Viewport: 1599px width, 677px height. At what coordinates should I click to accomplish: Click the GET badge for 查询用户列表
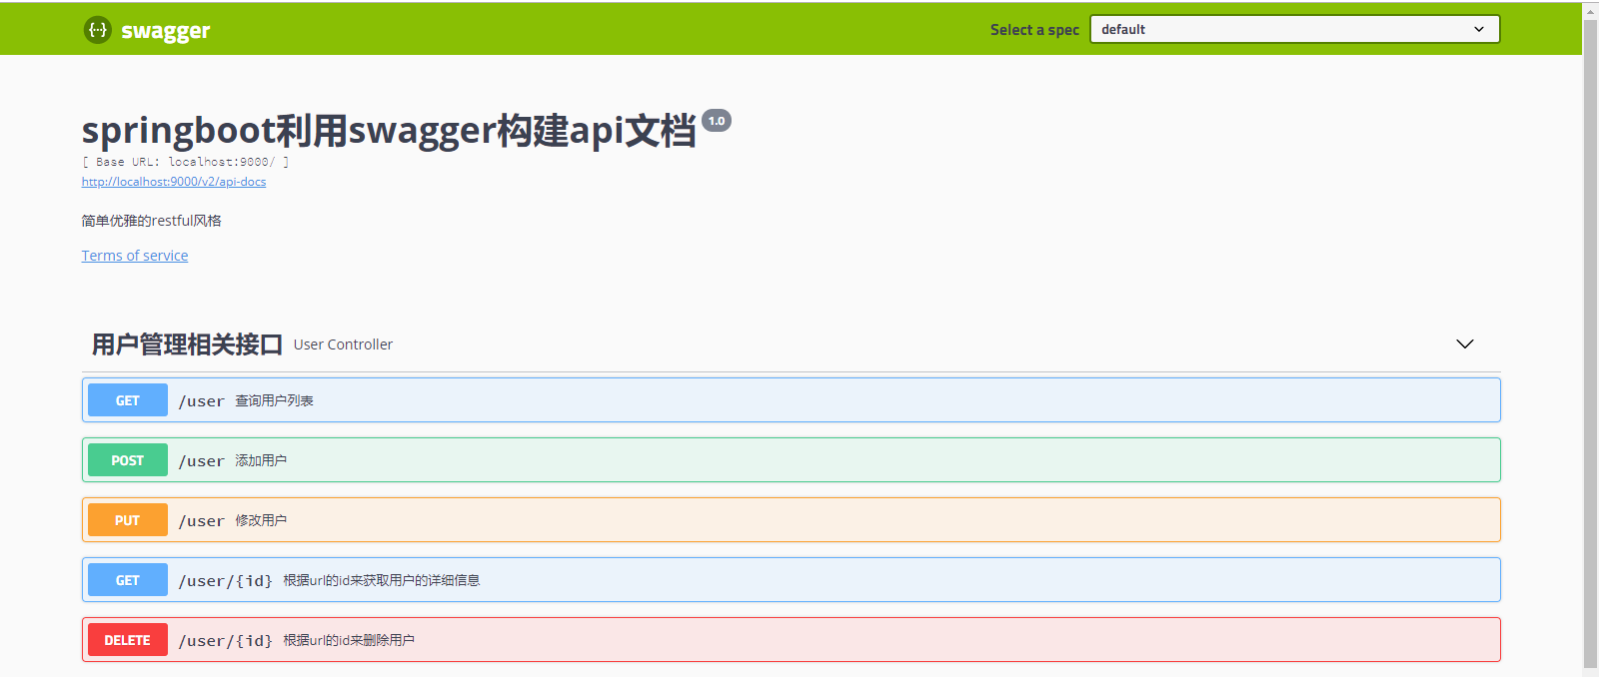[x=128, y=400]
